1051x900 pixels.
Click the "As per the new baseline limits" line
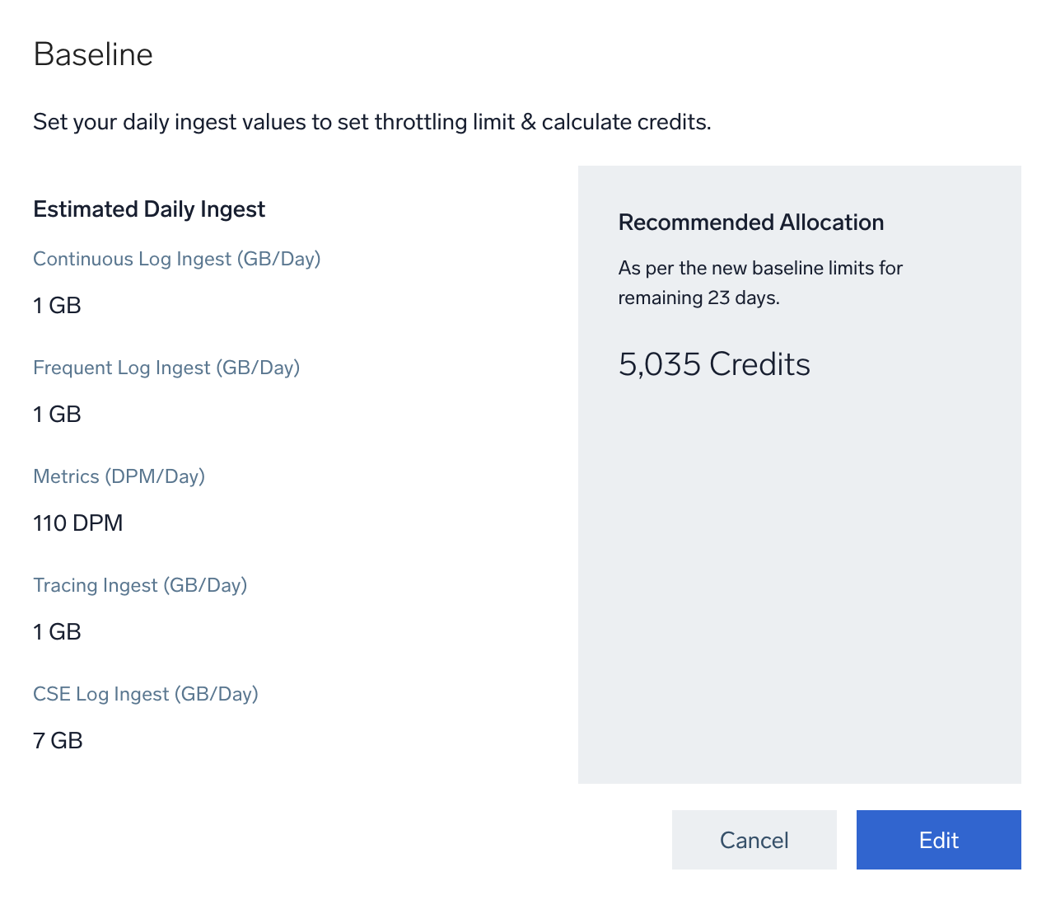point(759,268)
